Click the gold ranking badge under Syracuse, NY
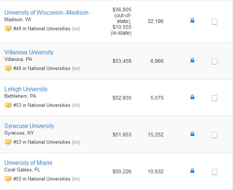This screenshot has height=190, width=233. (x=8, y=142)
